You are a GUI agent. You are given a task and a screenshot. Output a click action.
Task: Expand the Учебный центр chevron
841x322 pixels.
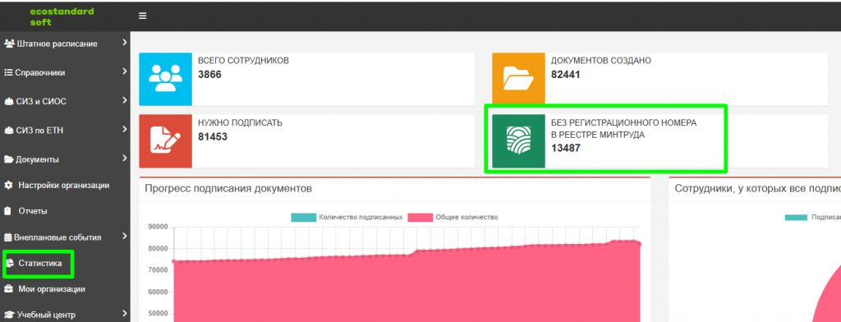(125, 314)
